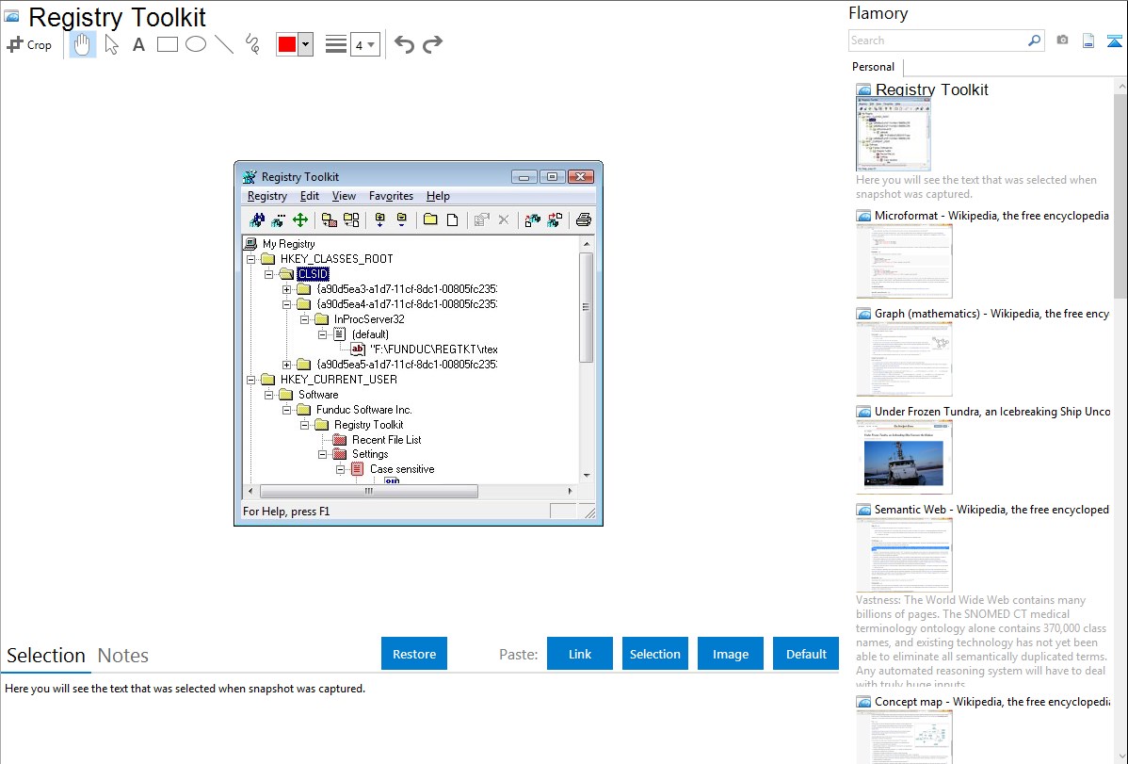Paste as Link button
This screenshot has width=1128, height=764.
[580, 654]
